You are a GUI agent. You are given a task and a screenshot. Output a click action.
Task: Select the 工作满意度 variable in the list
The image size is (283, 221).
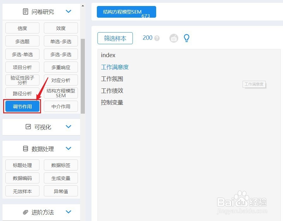(115, 67)
